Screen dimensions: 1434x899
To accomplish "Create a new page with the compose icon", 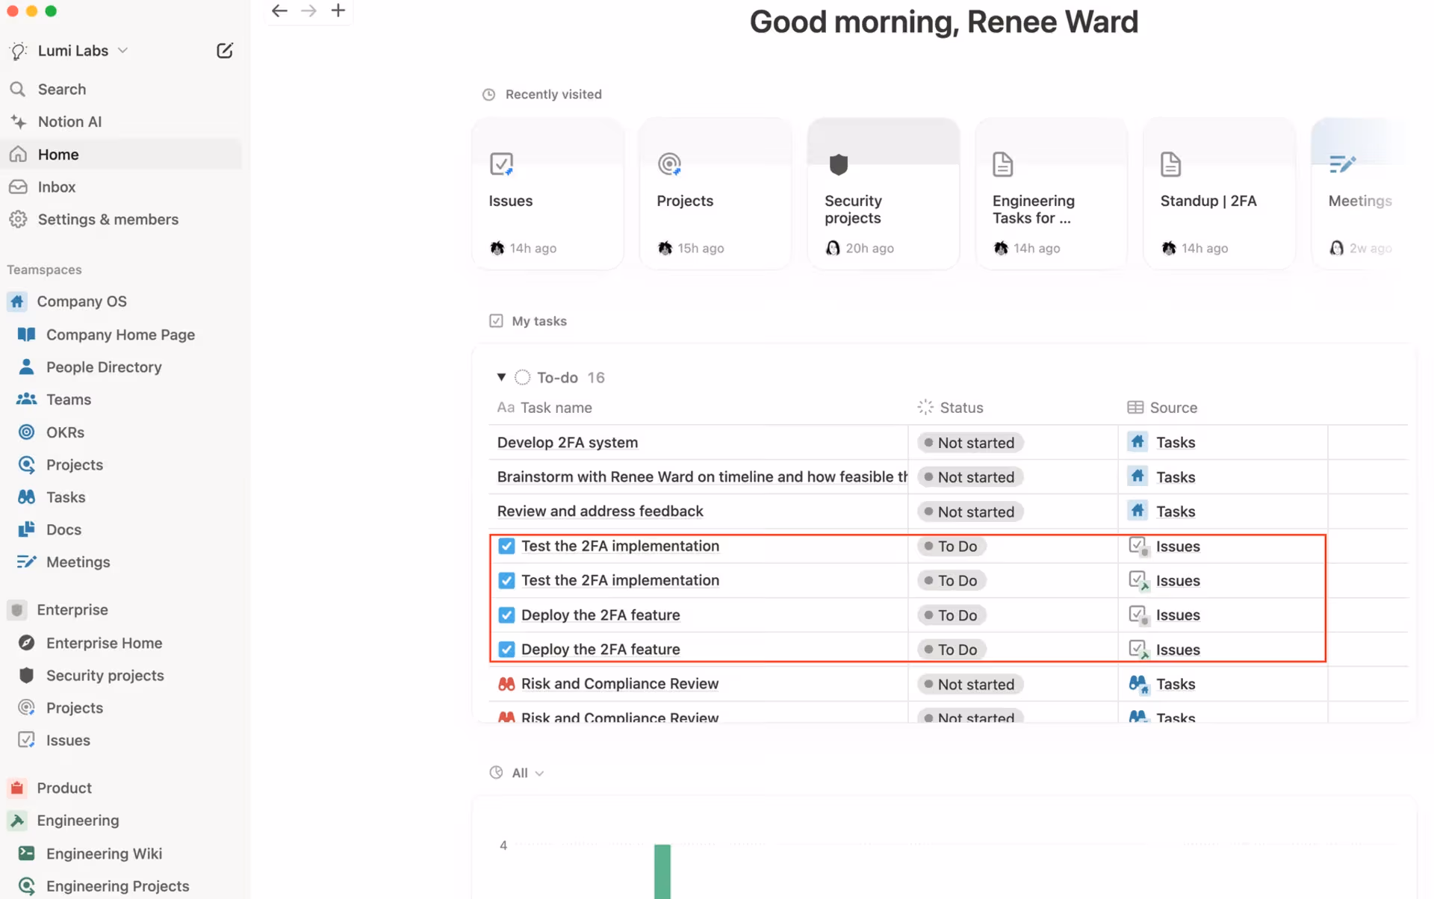I will (x=224, y=50).
